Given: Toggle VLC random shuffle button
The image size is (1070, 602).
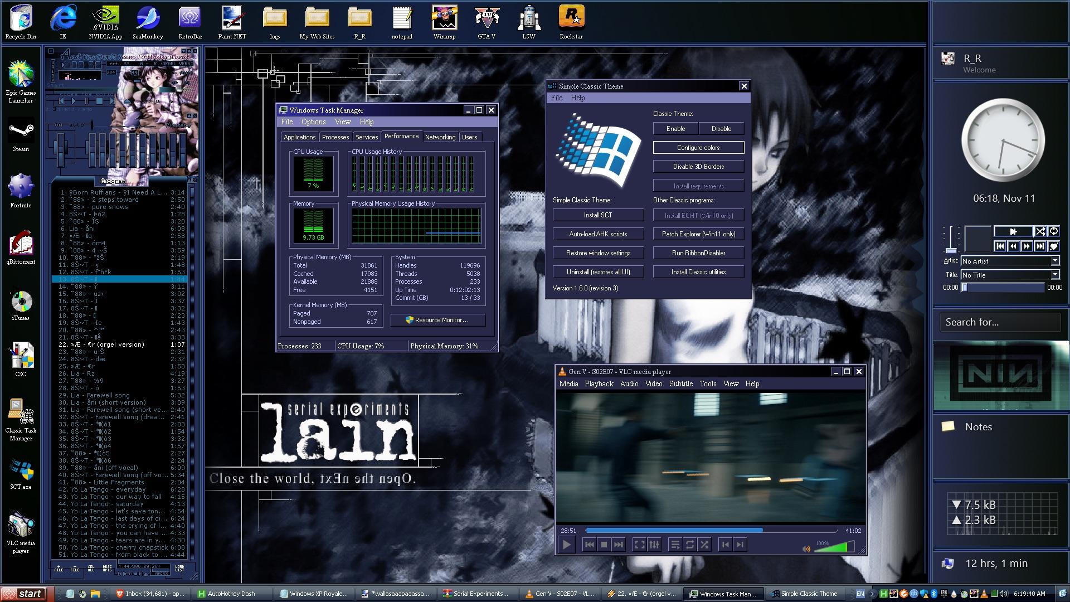Looking at the screenshot, I should coord(704,545).
